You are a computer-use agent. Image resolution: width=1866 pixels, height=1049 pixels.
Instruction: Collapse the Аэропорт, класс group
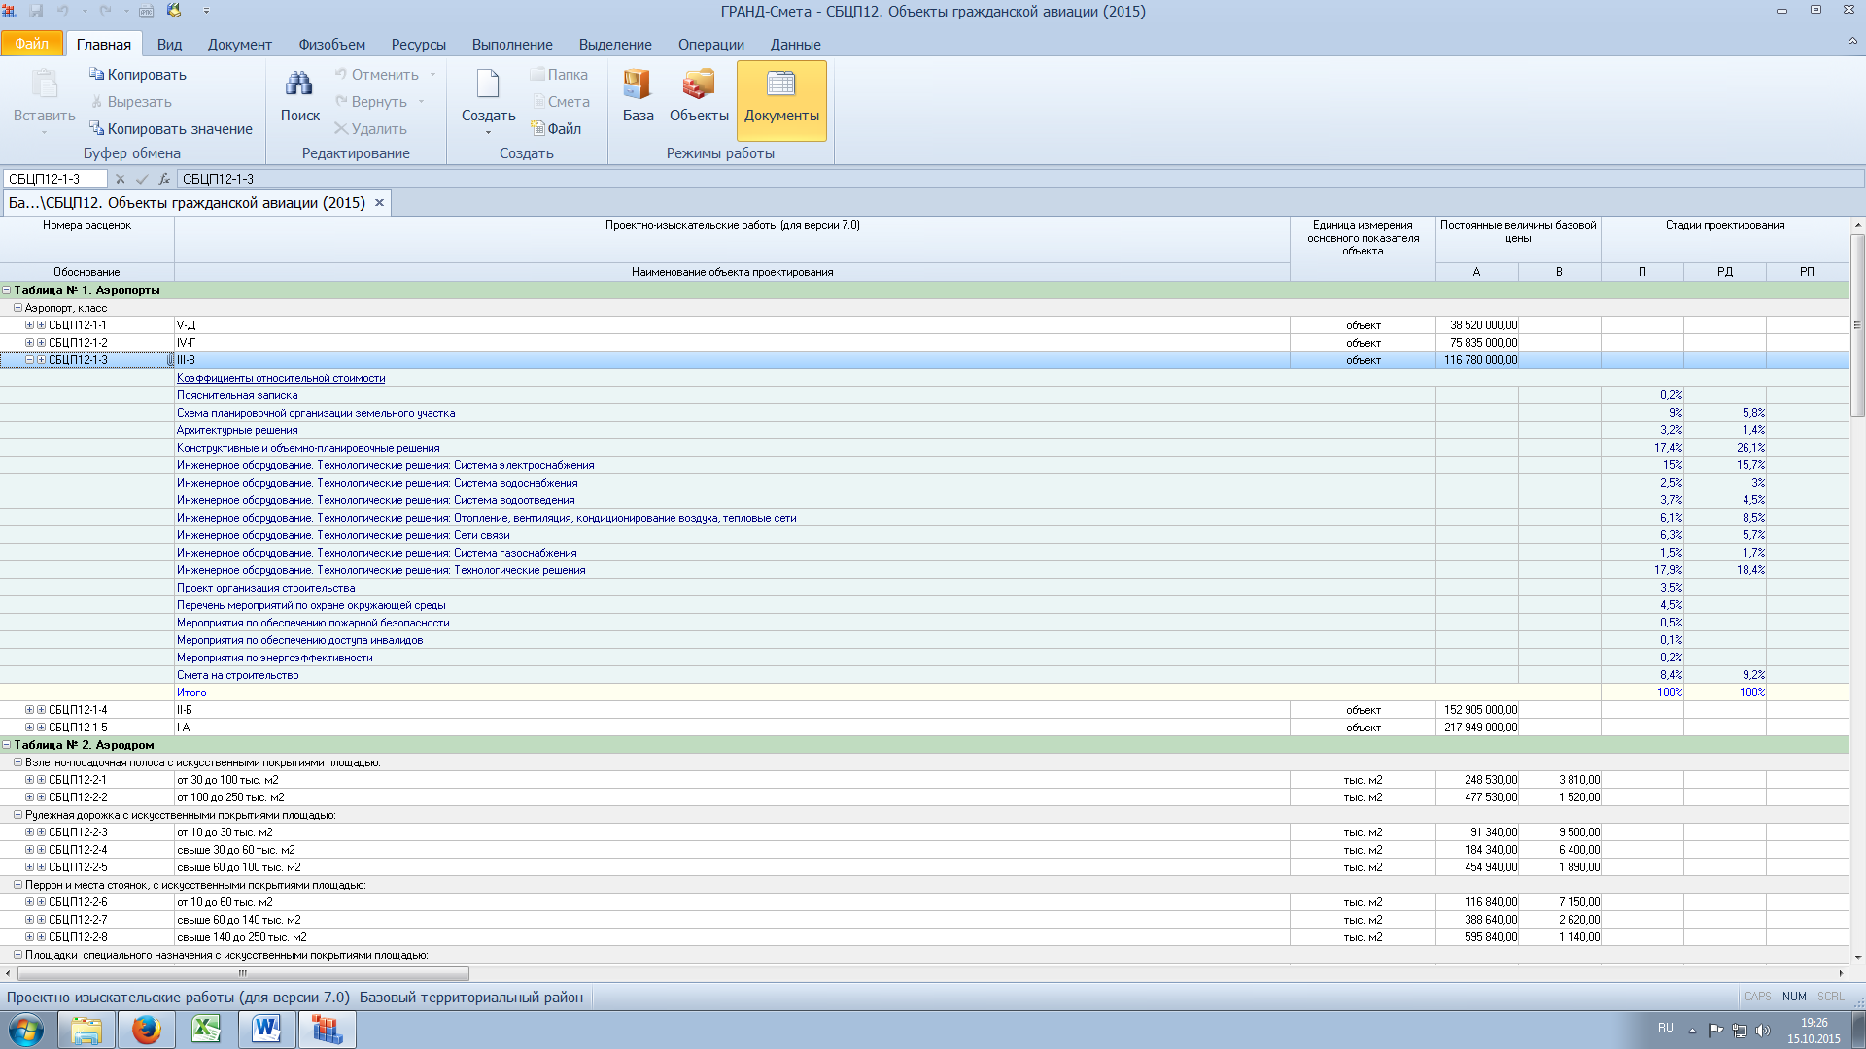[17, 308]
